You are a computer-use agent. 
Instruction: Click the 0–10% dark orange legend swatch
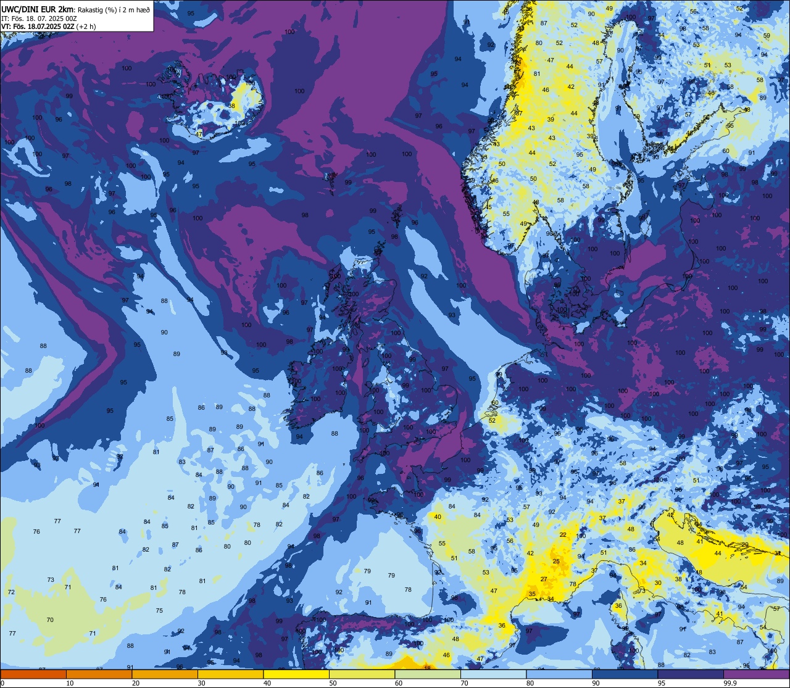(33, 674)
